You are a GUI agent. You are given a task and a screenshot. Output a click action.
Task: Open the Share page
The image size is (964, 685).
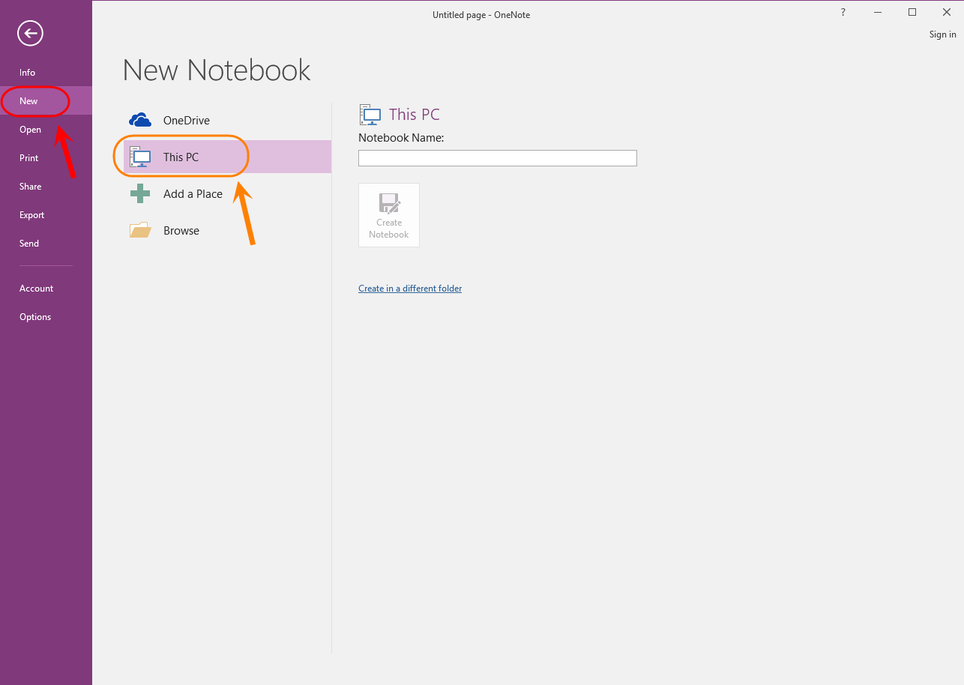(46, 187)
